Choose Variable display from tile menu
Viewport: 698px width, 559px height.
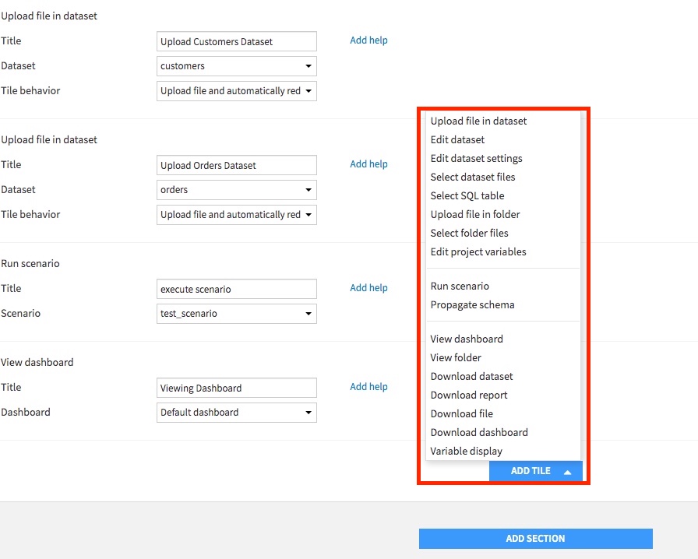pyautogui.click(x=466, y=452)
